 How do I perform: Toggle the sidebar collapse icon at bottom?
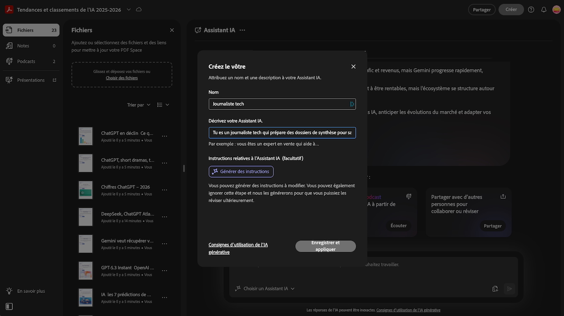9,306
